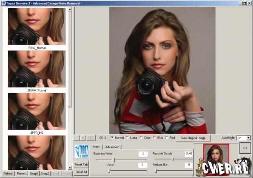Open the AutoBright dropdown
This screenshot has width=253, height=178.
(248, 138)
